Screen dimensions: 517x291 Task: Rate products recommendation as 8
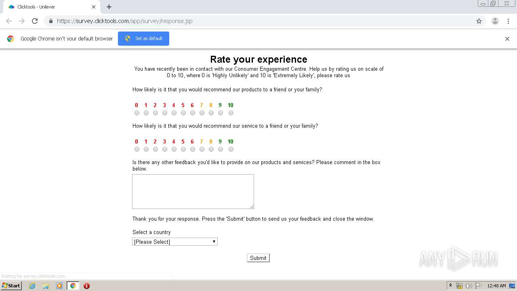[x=211, y=113]
